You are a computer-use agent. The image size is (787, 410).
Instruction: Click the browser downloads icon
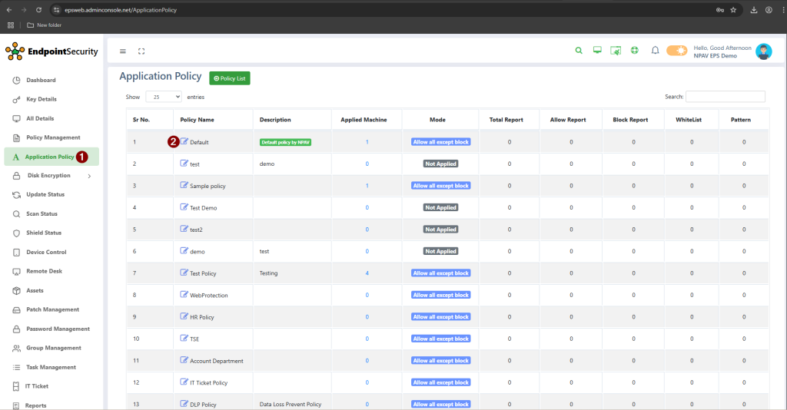click(x=753, y=10)
